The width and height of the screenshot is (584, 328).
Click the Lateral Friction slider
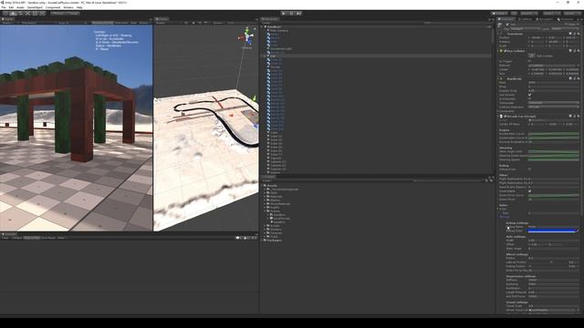coord(547,262)
